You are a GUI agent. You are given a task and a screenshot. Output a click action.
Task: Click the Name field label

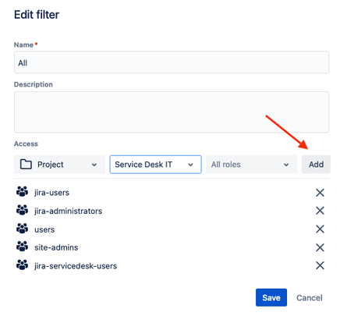pos(23,44)
